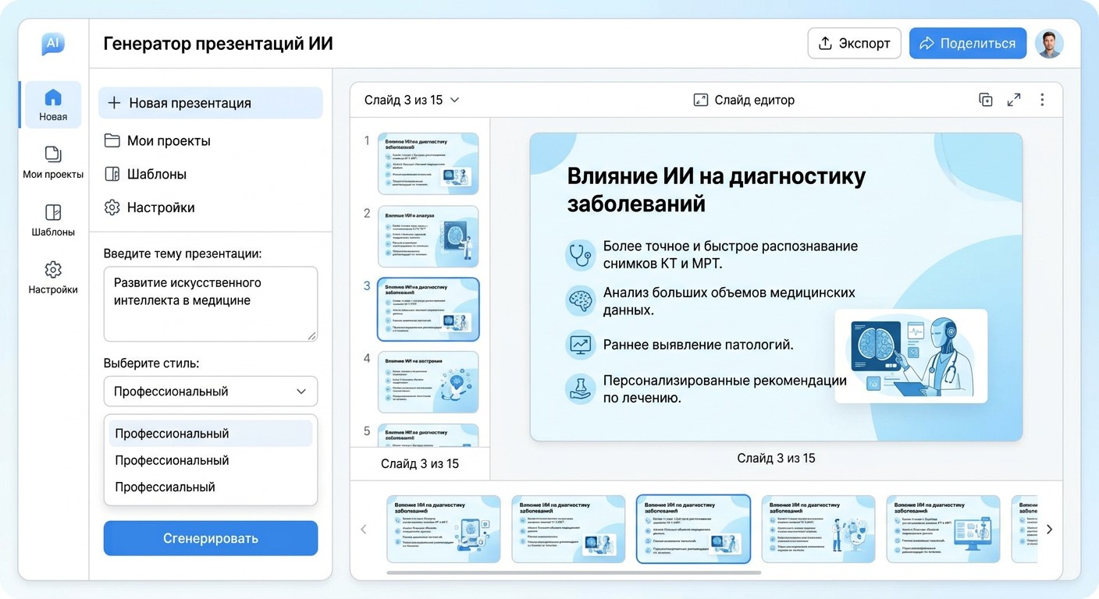Select the highlighted third thumbnail in filmstrip
This screenshot has height=599, width=1099.
(x=693, y=529)
